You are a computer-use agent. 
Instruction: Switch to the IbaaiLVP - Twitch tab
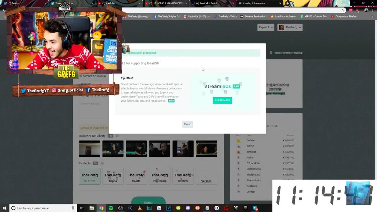(x=213, y=3)
